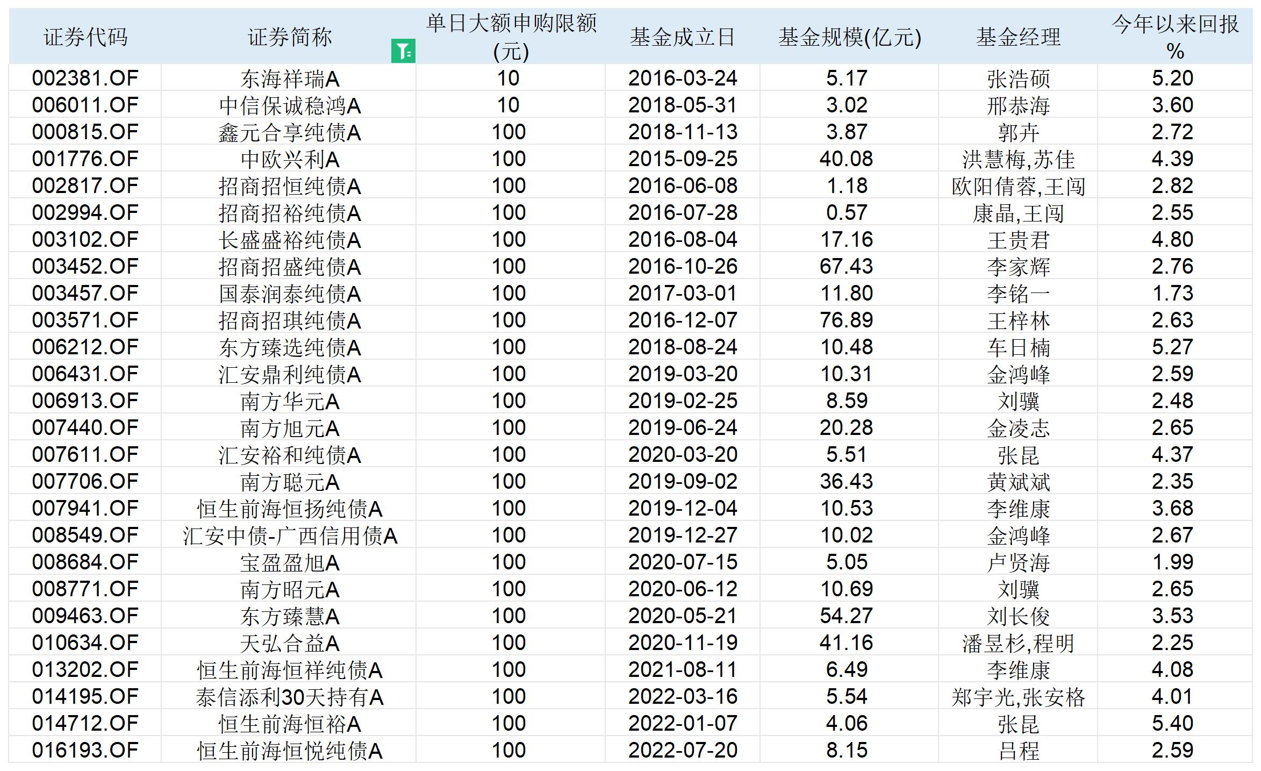The height and width of the screenshot is (771, 1261).
Task: Select the date cell 2018-08-24
Action: pyautogui.click(x=682, y=347)
